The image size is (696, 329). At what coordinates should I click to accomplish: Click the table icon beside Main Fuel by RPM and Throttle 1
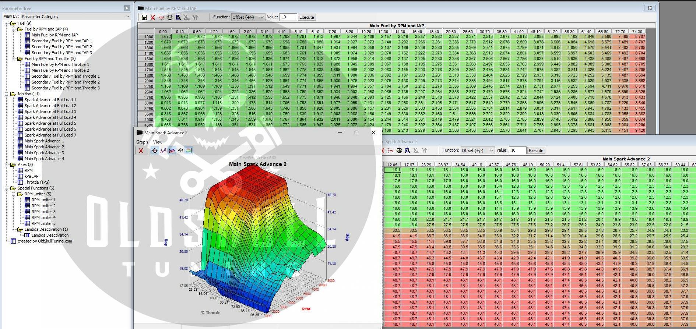coord(27,64)
